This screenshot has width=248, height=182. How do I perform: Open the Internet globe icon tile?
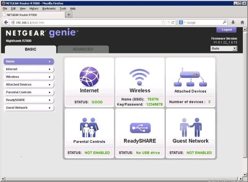[89, 77]
